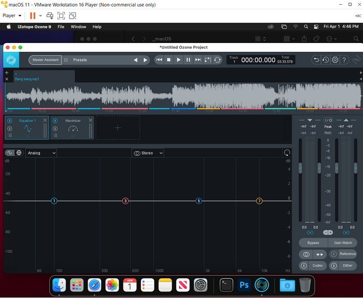Viewport: 363px width, 298px height.
Task: Select EQ band node 1
Action: point(54,201)
